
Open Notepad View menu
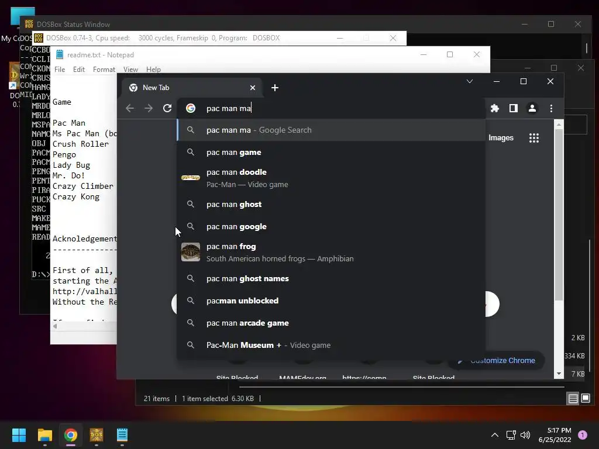[x=130, y=70]
